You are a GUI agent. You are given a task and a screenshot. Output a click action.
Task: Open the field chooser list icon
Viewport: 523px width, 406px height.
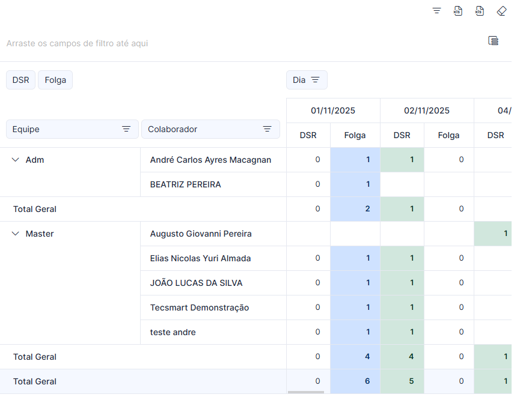494,40
